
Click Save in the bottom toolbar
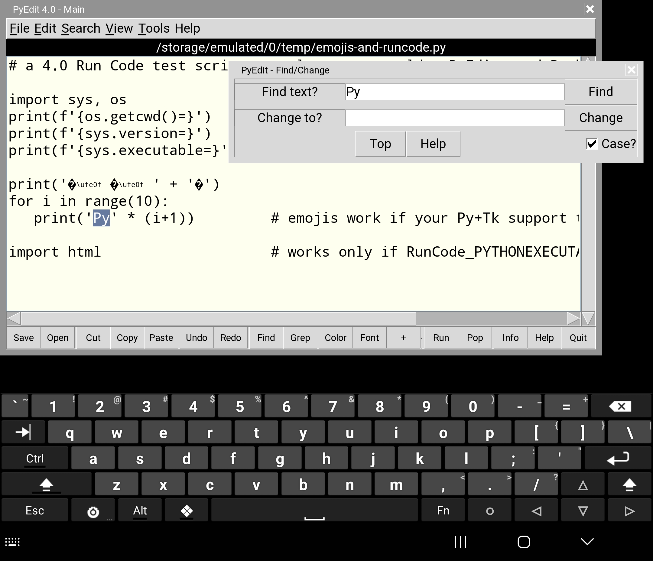tap(24, 338)
